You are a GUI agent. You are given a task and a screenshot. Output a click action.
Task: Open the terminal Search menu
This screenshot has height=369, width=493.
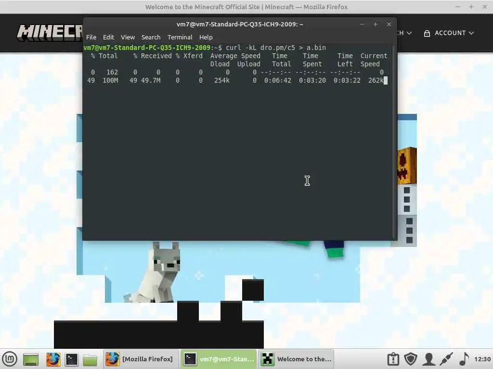pyautogui.click(x=151, y=37)
